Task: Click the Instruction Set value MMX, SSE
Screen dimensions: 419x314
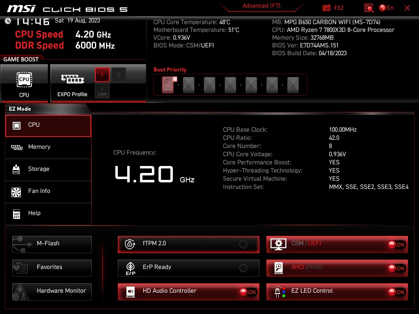Action: click(369, 187)
